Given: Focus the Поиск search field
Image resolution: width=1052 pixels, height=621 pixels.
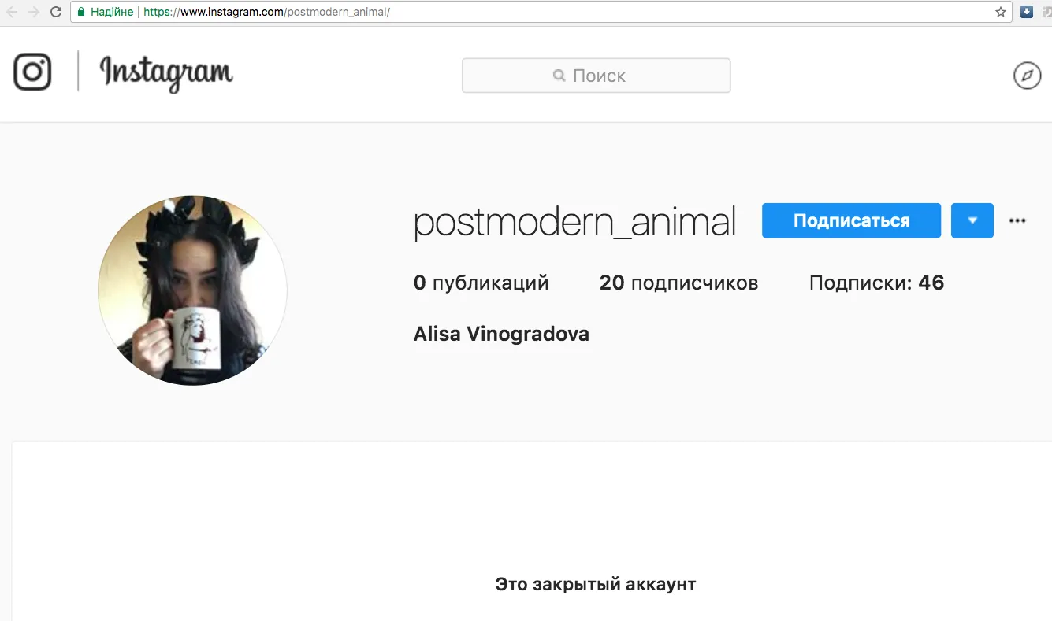Looking at the screenshot, I should pos(596,76).
